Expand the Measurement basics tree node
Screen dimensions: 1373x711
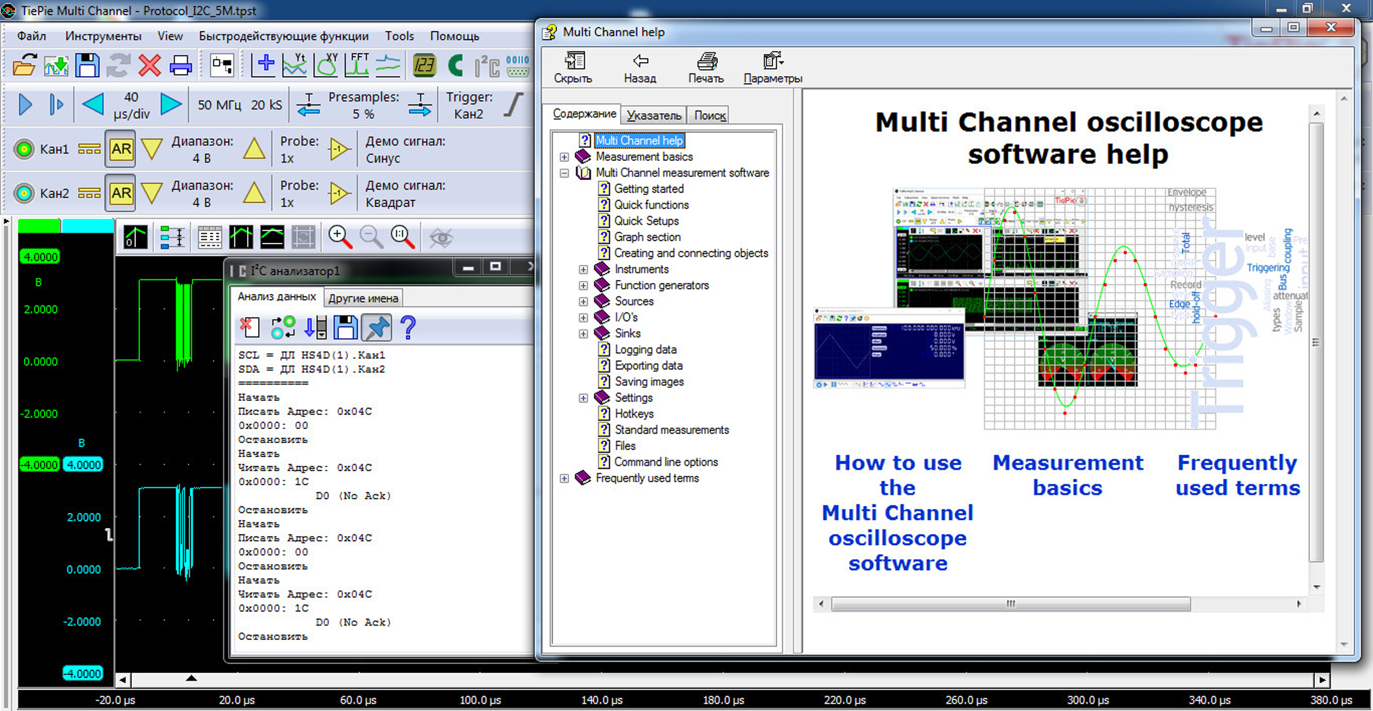click(564, 157)
